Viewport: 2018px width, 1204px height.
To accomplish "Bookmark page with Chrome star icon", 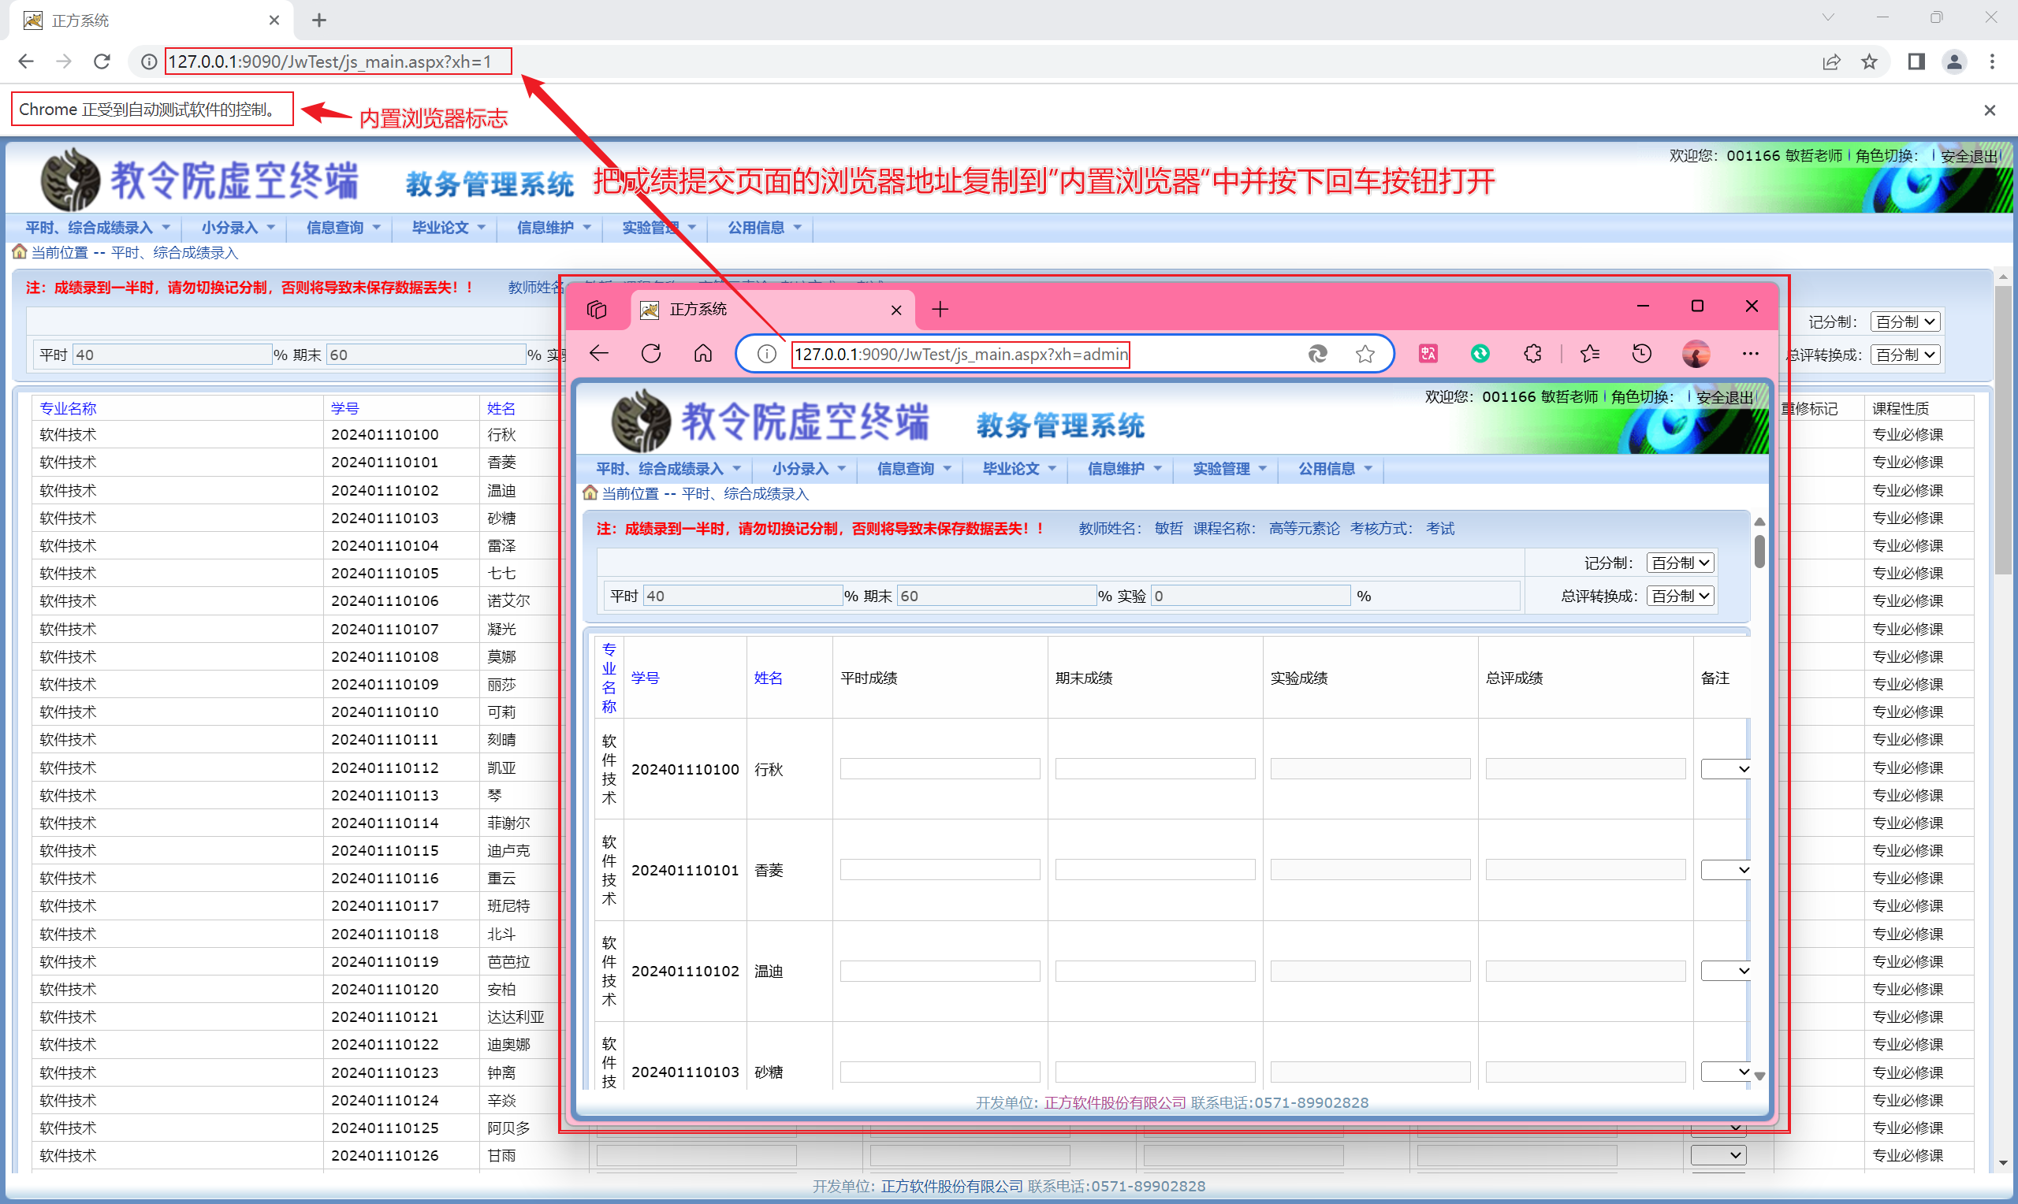I will 1870,61.
